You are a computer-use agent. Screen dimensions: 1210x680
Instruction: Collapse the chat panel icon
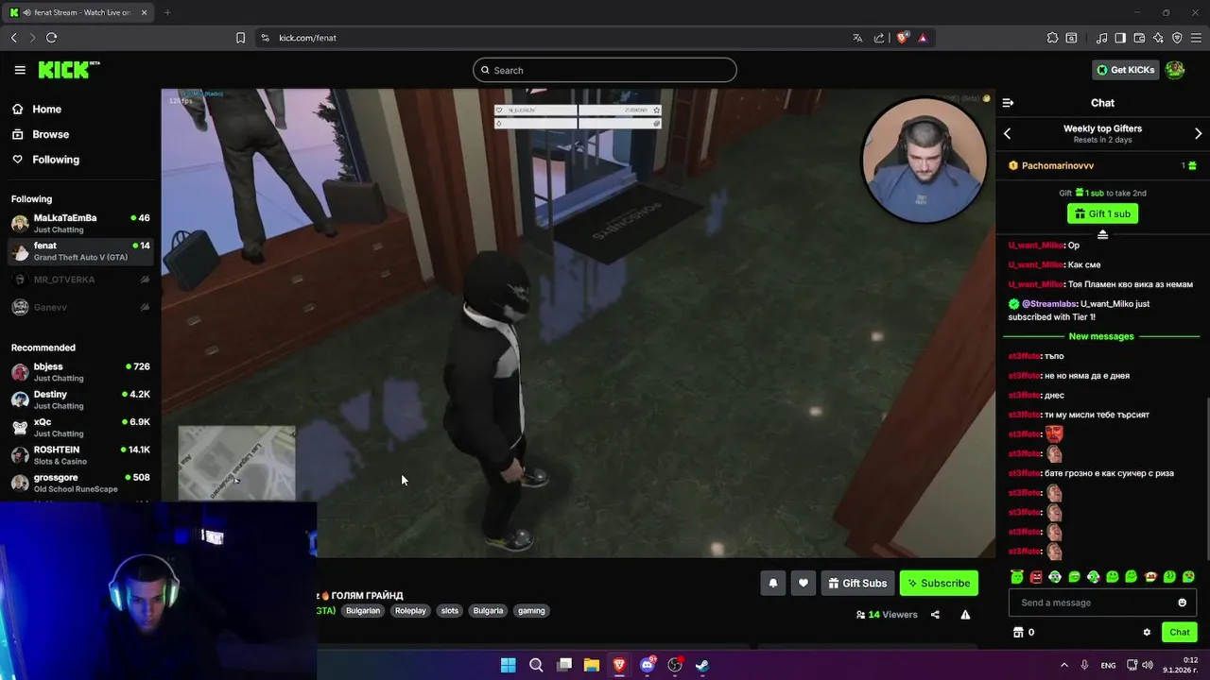coord(1008,103)
